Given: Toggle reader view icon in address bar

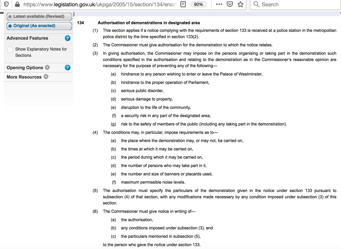Looking at the screenshot, I should click(183, 4).
